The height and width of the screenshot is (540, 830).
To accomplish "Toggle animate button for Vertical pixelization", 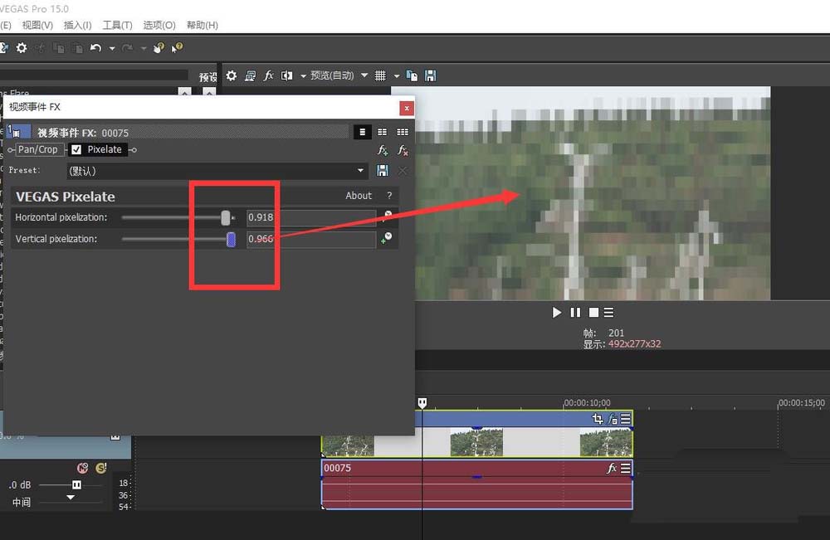I will pyautogui.click(x=386, y=239).
